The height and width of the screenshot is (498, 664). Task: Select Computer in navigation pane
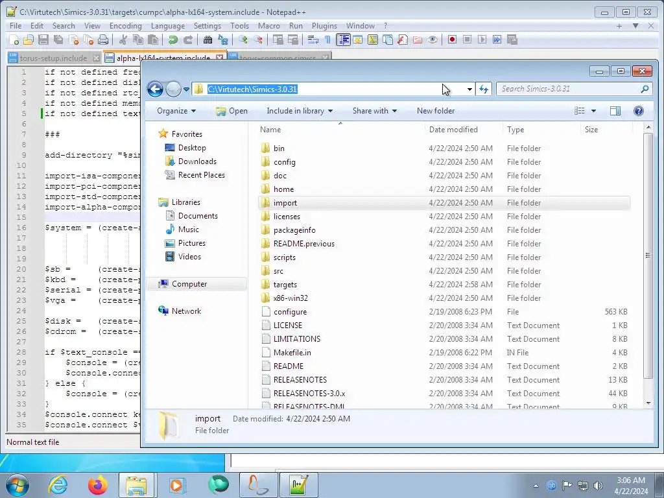click(x=189, y=284)
